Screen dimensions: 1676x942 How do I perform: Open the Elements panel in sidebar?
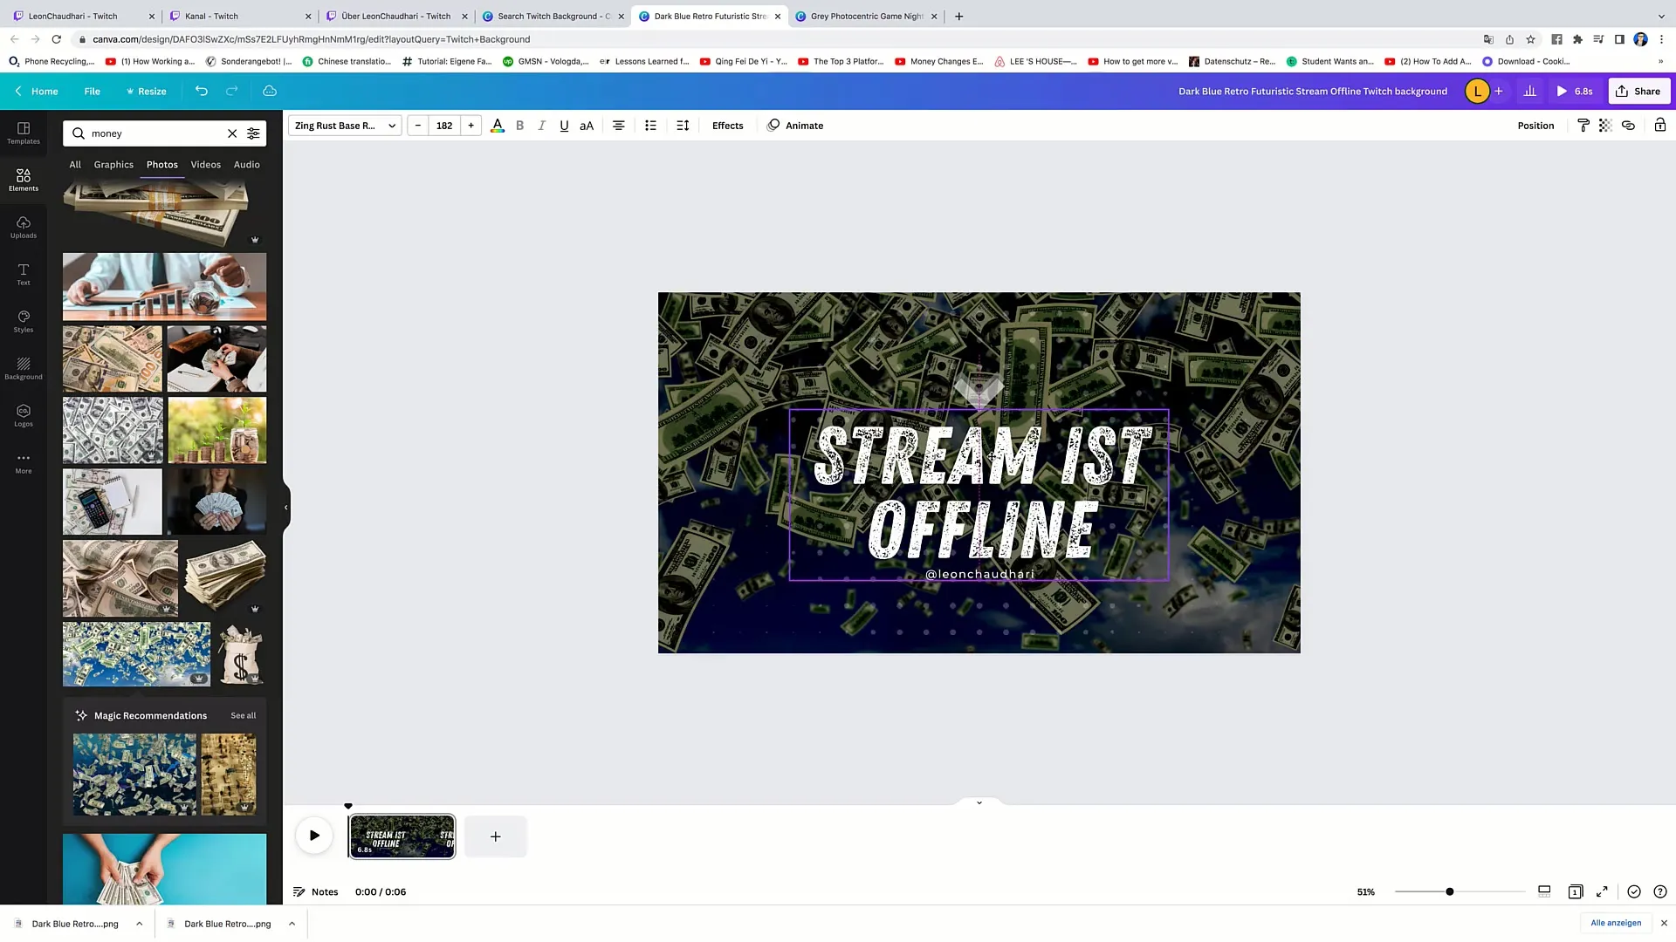pos(23,180)
